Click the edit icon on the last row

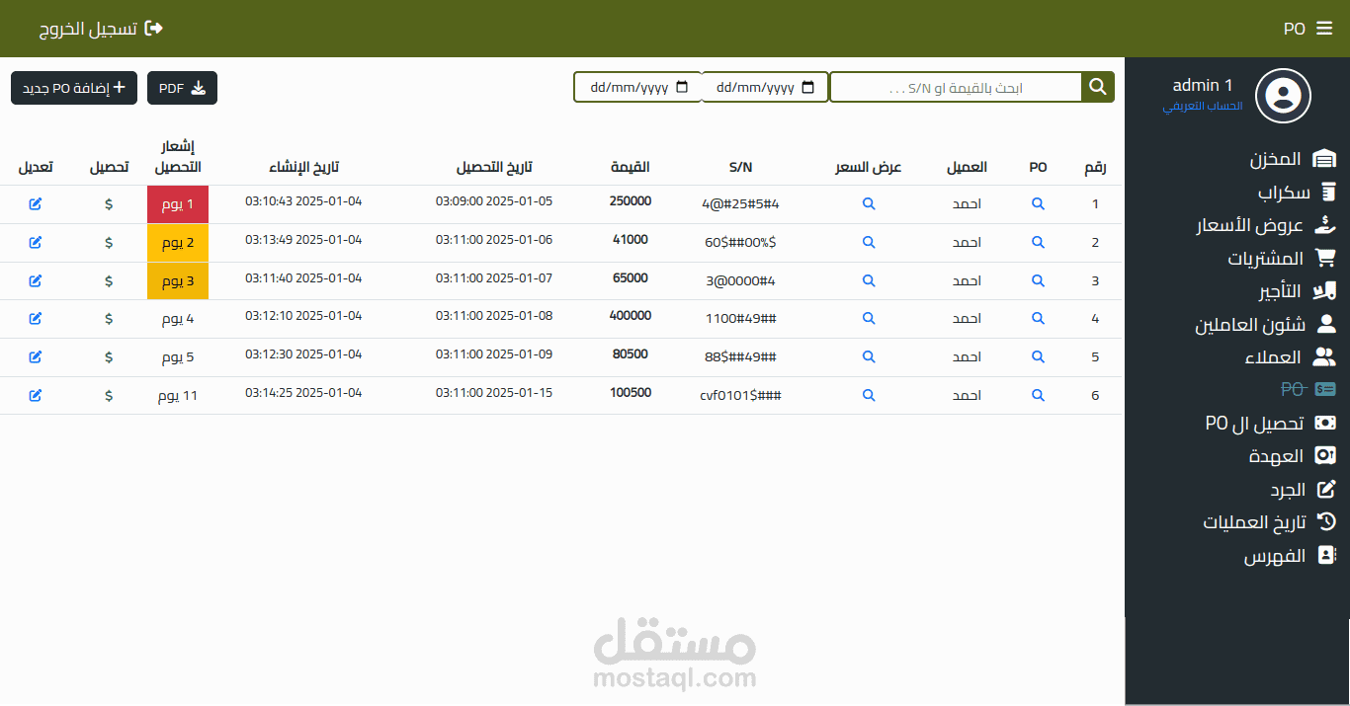click(x=37, y=395)
